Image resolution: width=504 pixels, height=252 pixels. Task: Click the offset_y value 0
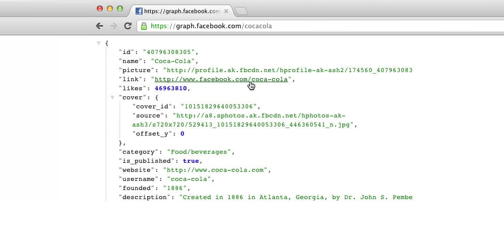[x=182, y=134]
